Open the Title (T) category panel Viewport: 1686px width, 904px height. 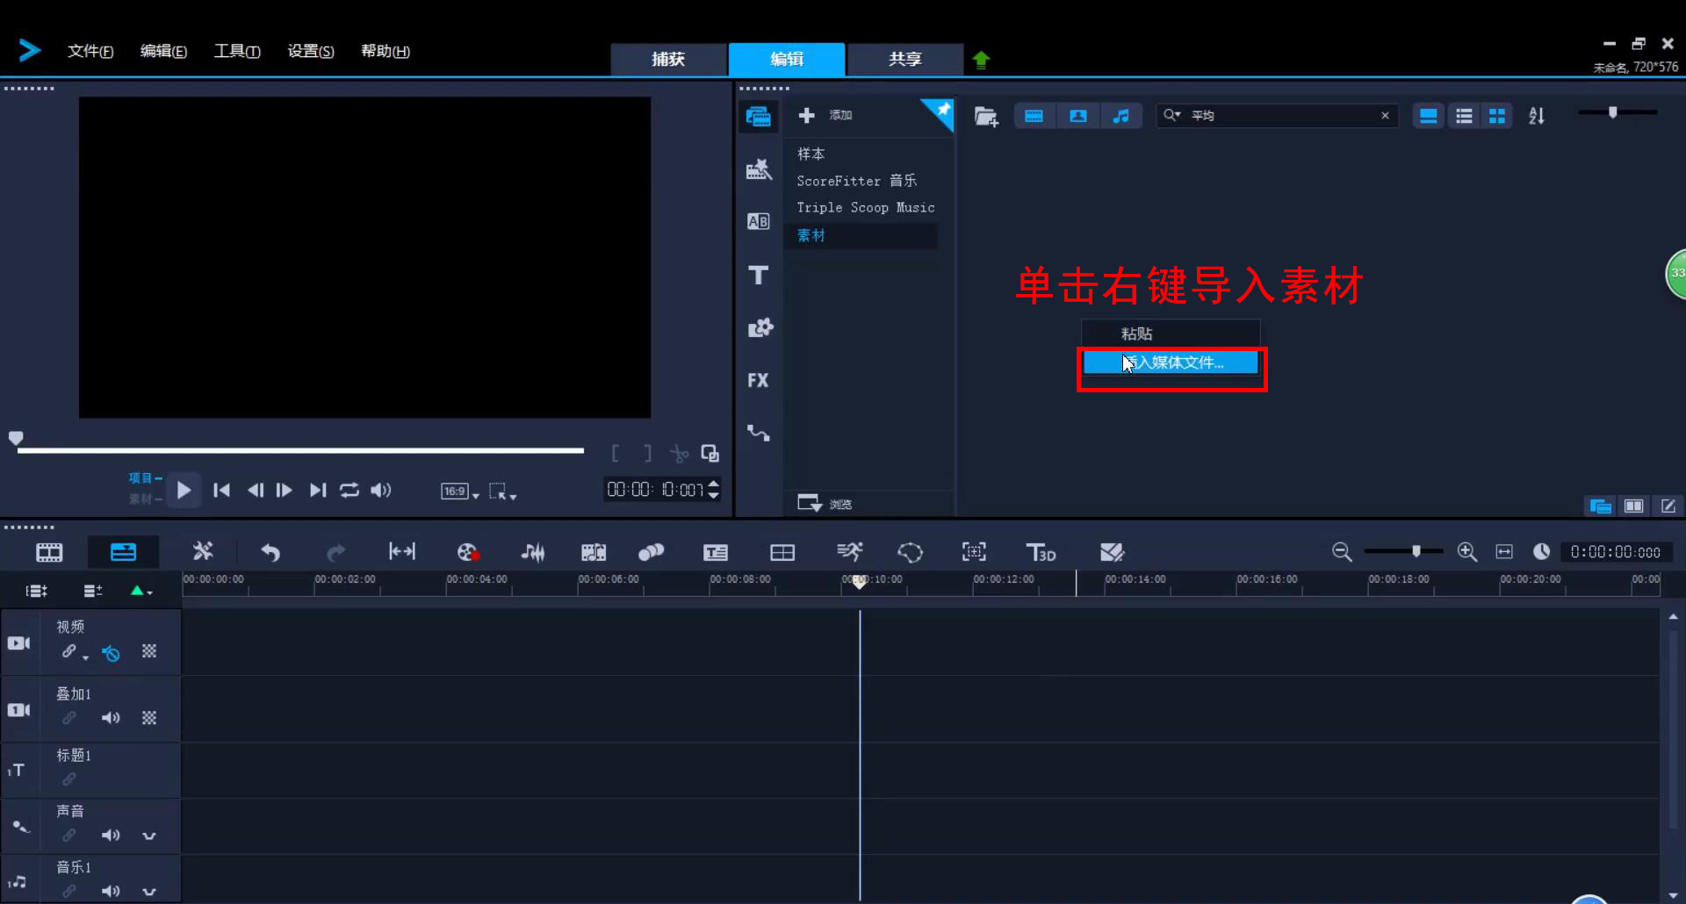coord(759,275)
